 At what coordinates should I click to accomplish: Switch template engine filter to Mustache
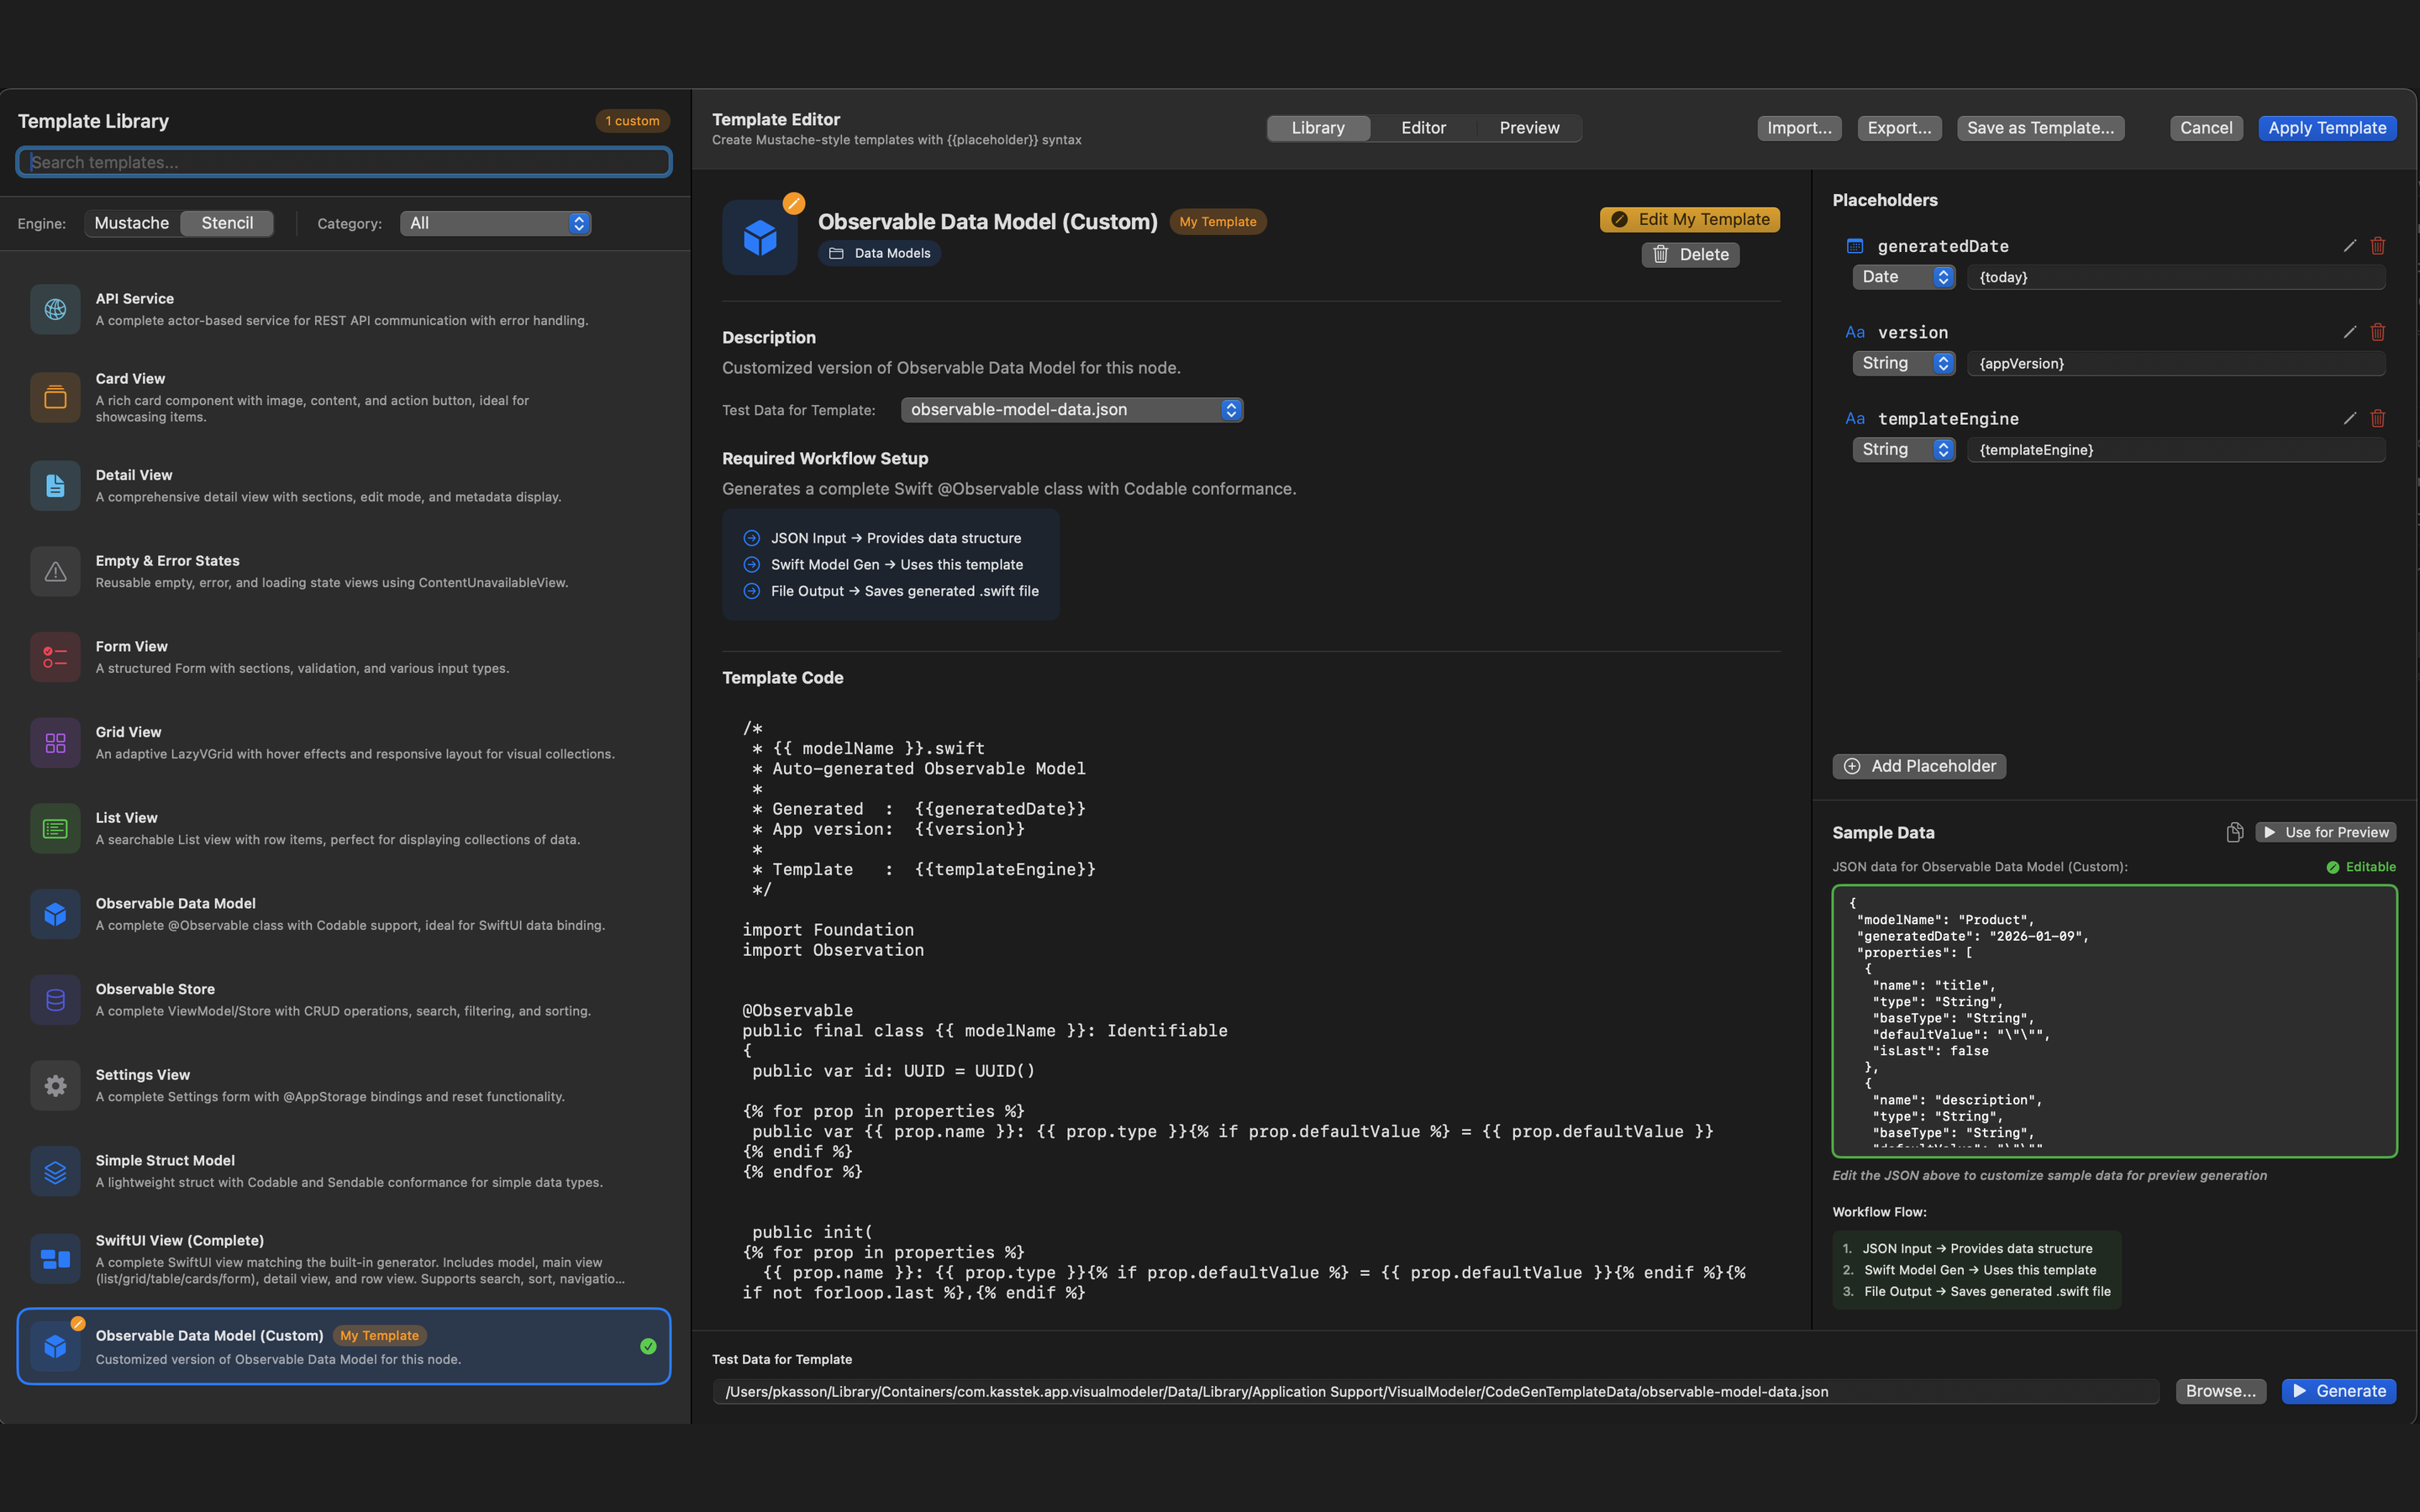[x=132, y=222]
